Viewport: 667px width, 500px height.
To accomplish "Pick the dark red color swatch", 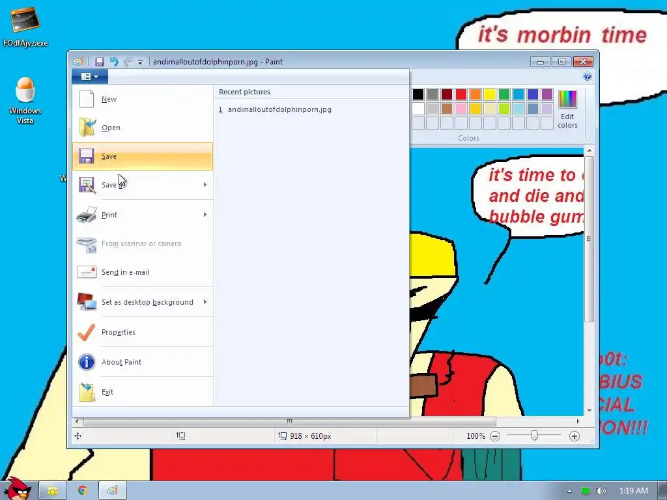I will click(x=447, y=94).
